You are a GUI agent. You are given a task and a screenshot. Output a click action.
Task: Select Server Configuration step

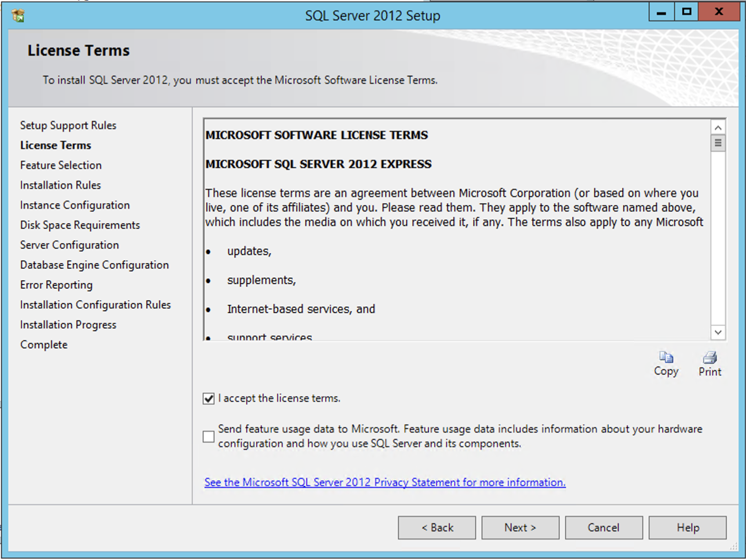point(69,245)
